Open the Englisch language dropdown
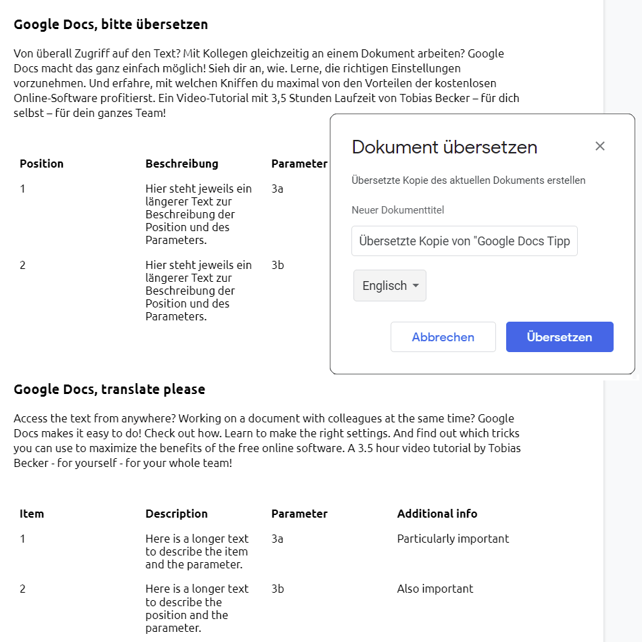This screenshot has width=642, height=642. coord(390,286)
